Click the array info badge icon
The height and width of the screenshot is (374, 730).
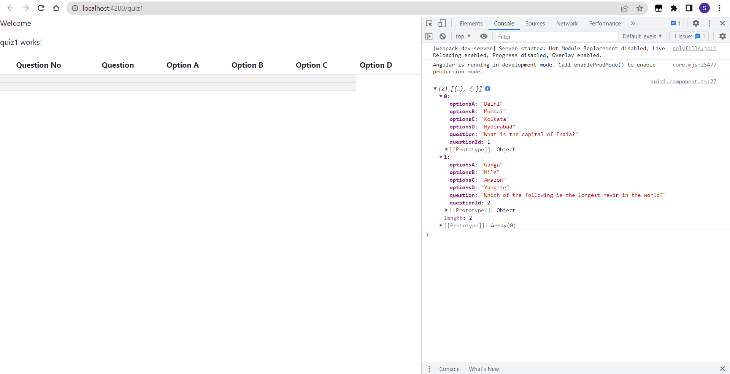coord(488,89)
